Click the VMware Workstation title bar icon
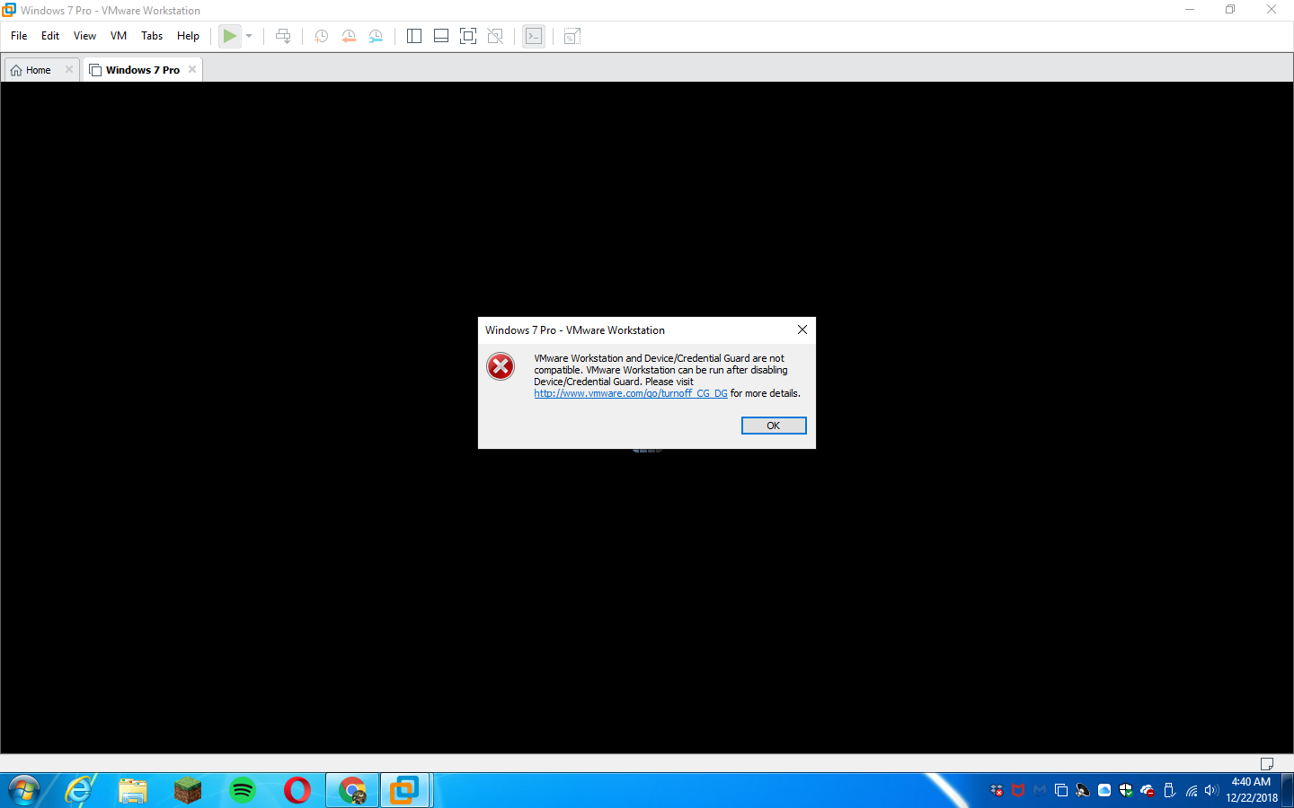This screenshot has width=1294, height=808. [x=9, y=10]
